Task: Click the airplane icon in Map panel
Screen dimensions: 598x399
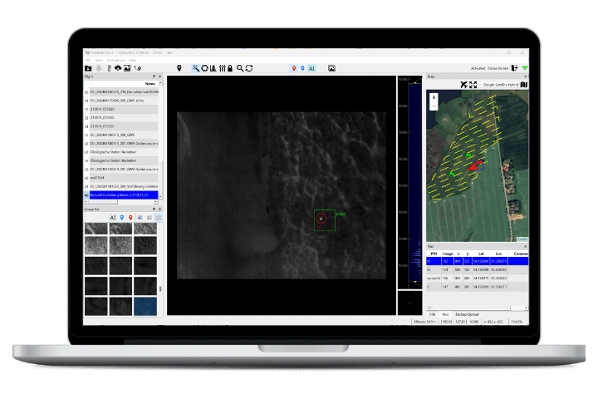Action: (463, 85)
